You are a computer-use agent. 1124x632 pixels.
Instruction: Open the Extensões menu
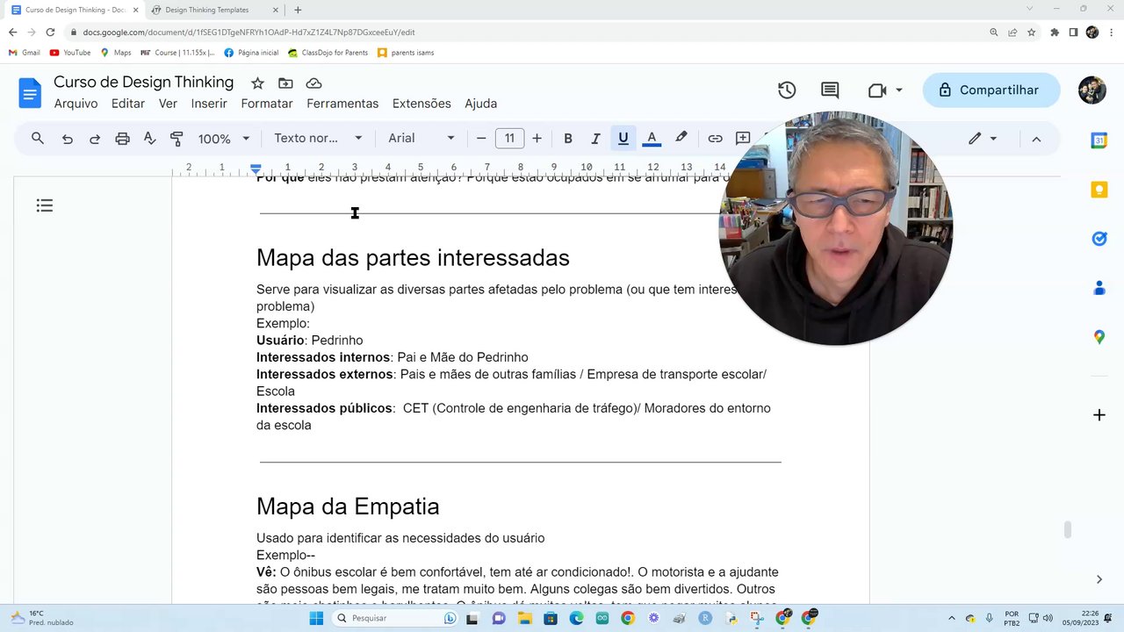pyautogui.click(x=421, y=104)
